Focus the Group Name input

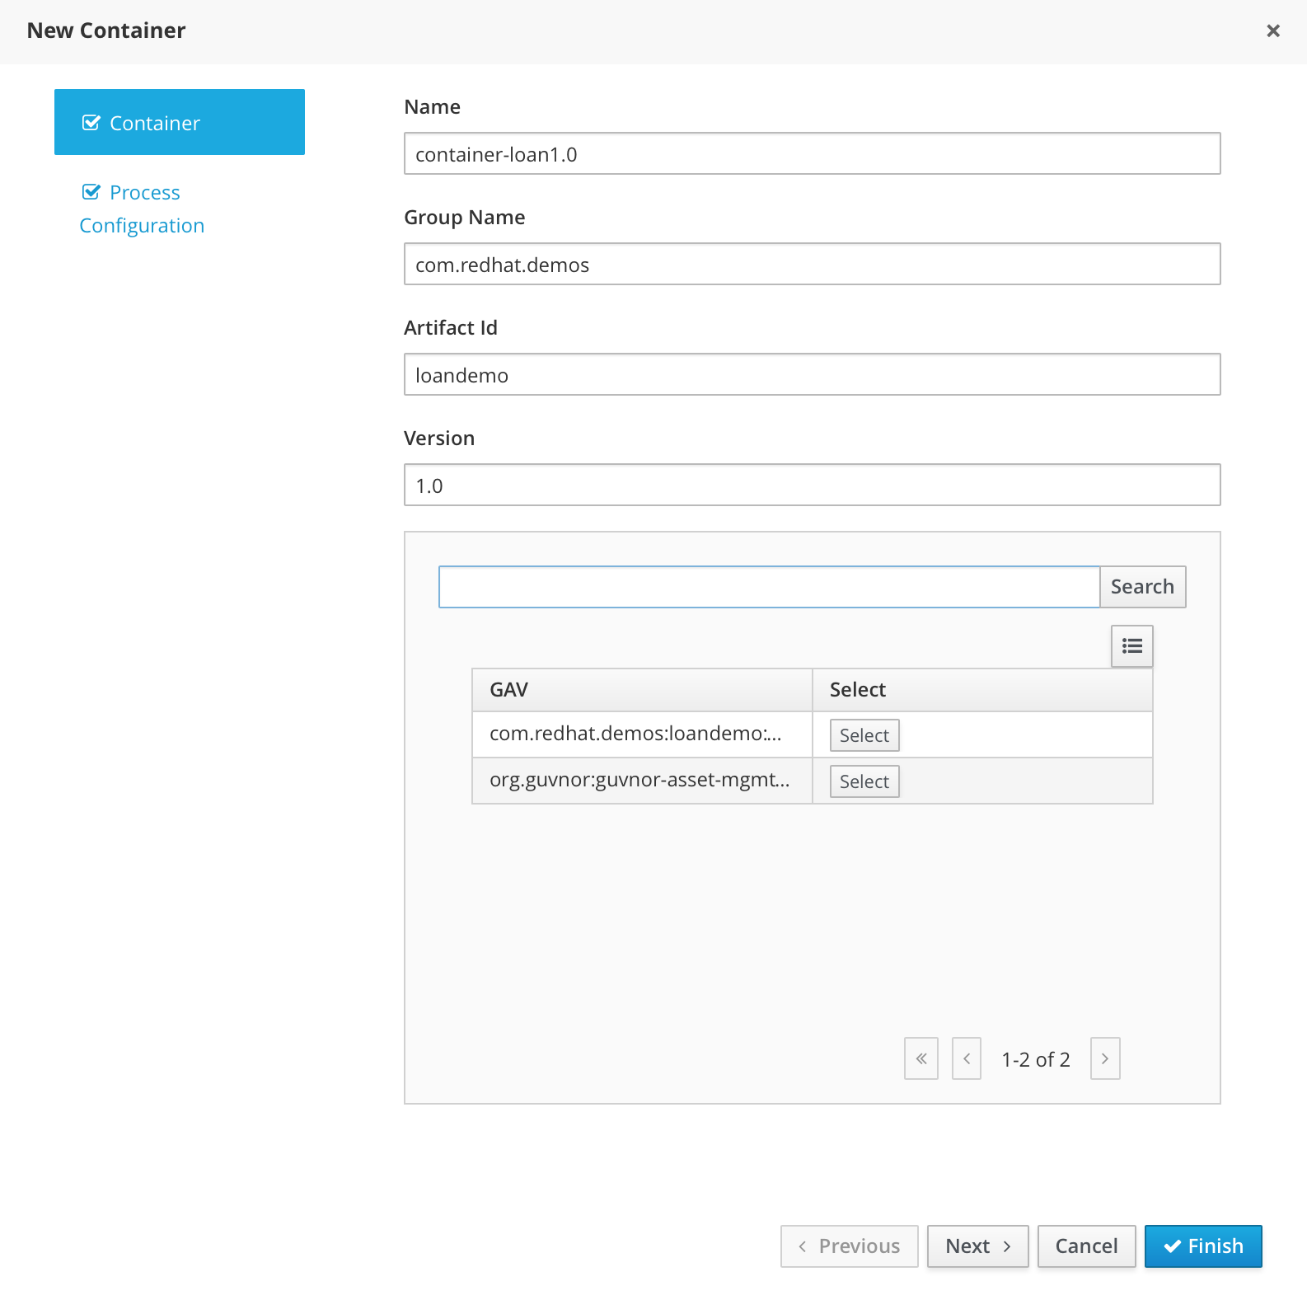click(812, 264)
